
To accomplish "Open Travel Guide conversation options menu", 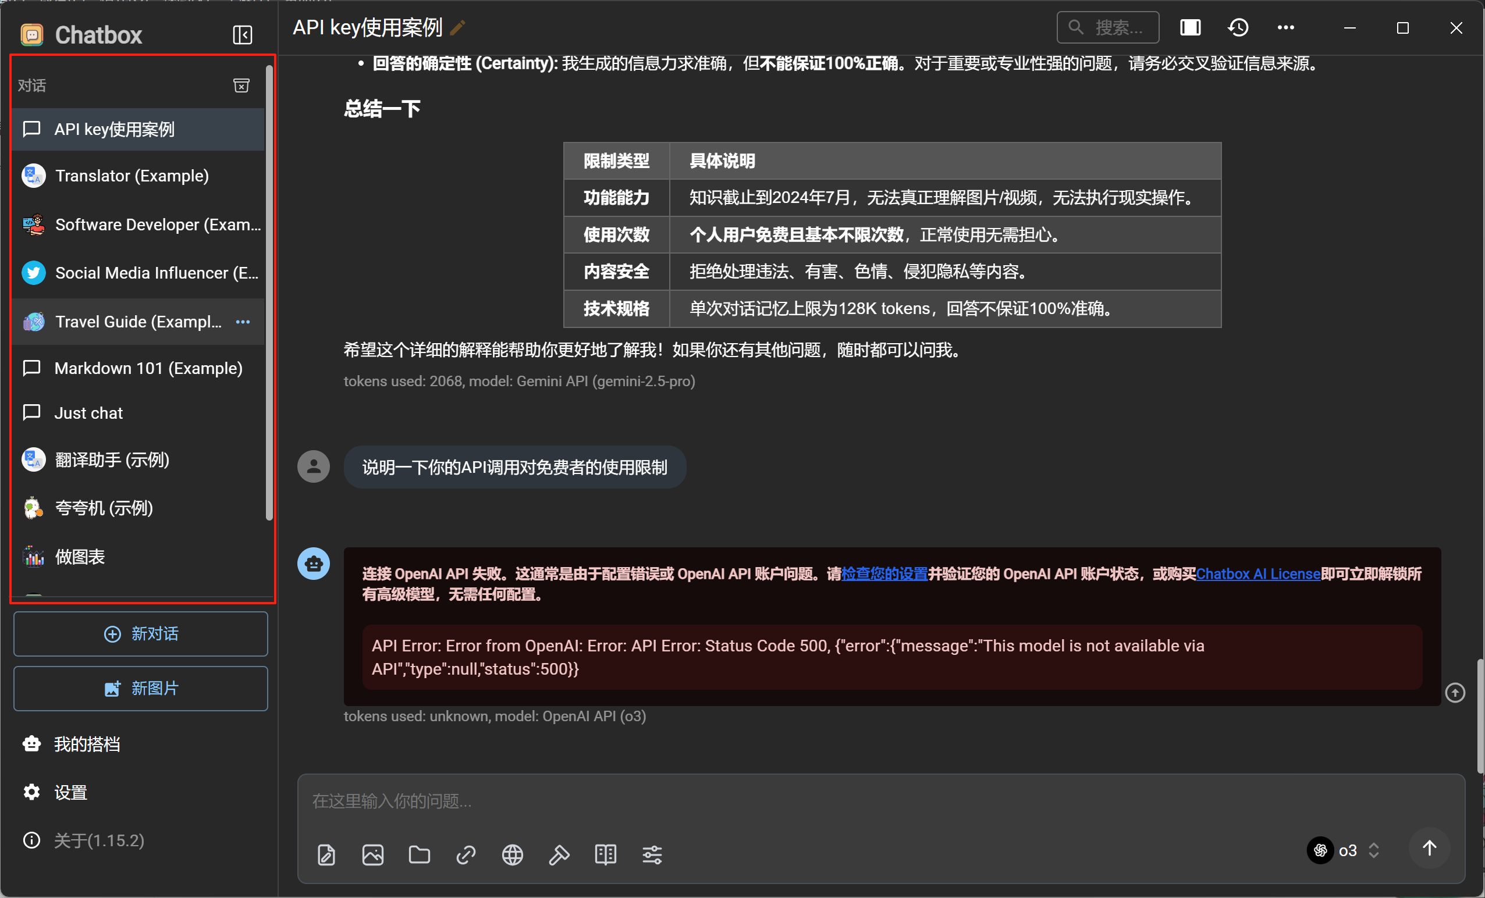I will [243, 322].
